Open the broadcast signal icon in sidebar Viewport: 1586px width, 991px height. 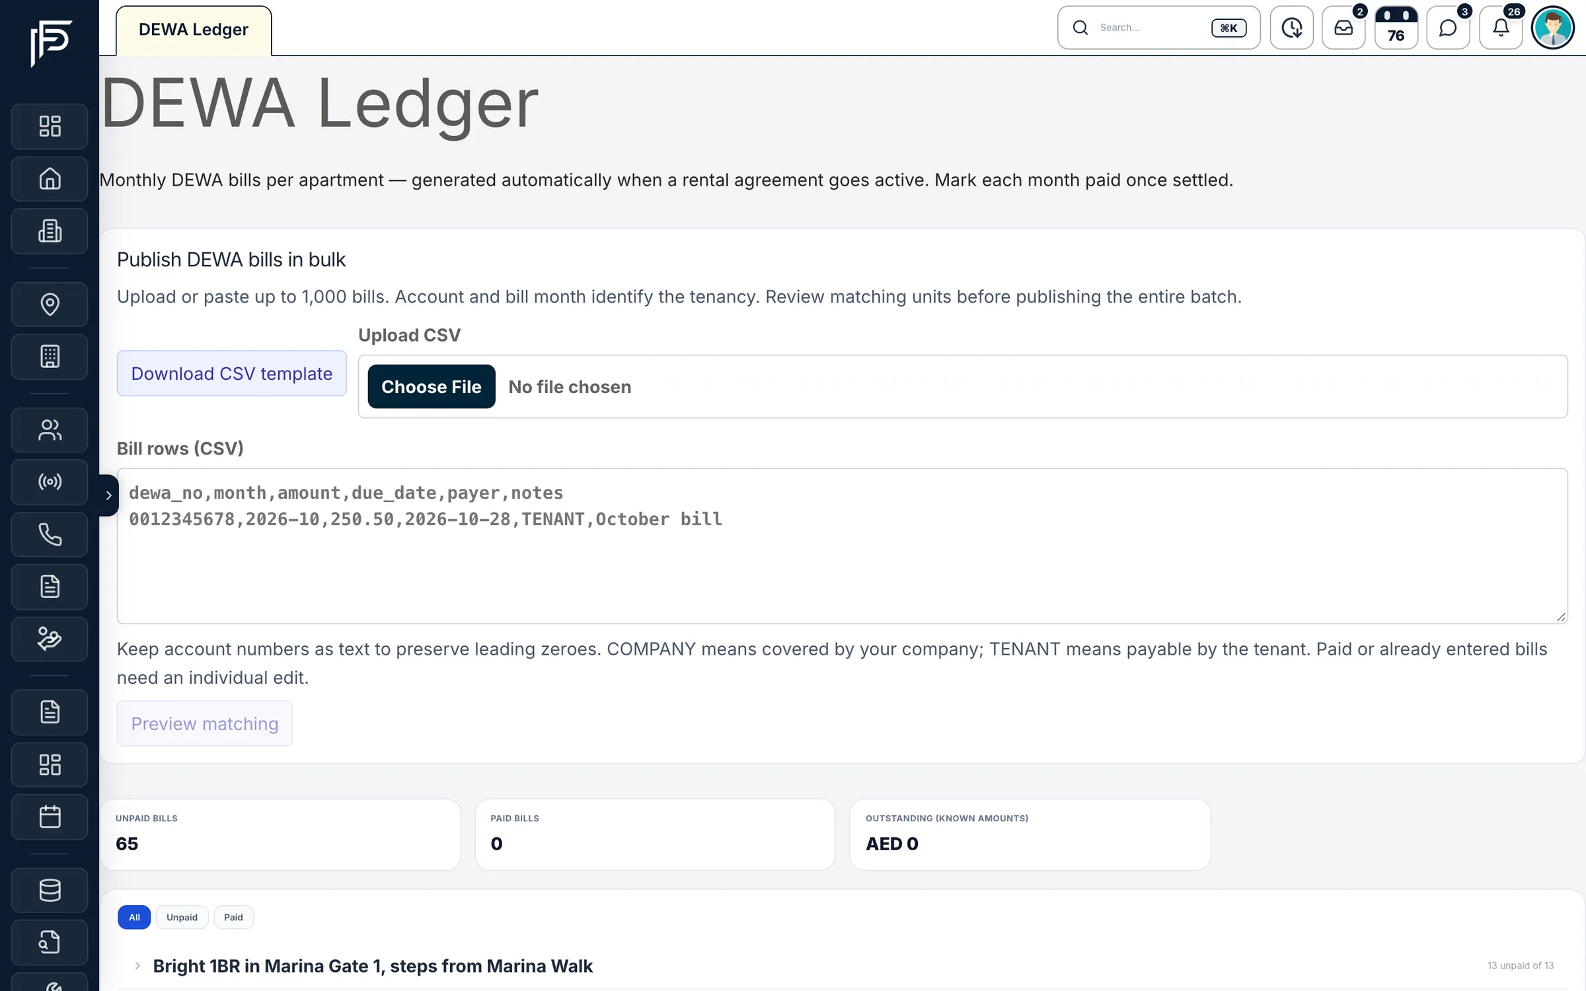50,482
